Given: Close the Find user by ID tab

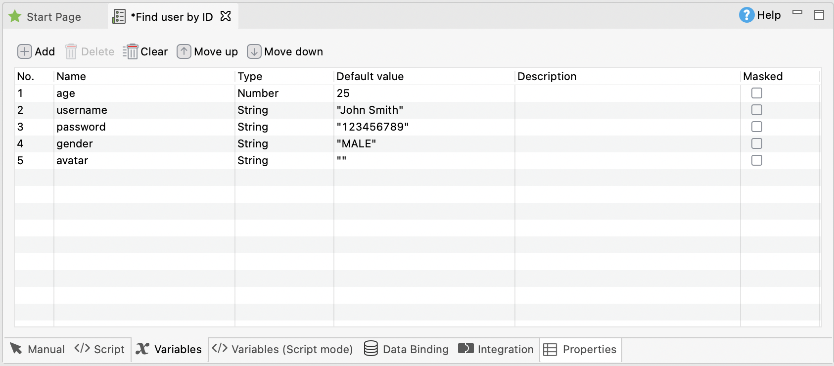Looking at the screenshot, I should coord(226,16).
